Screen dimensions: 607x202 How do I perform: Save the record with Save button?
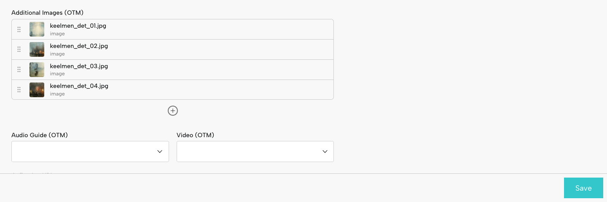click(x=583, y=188)
